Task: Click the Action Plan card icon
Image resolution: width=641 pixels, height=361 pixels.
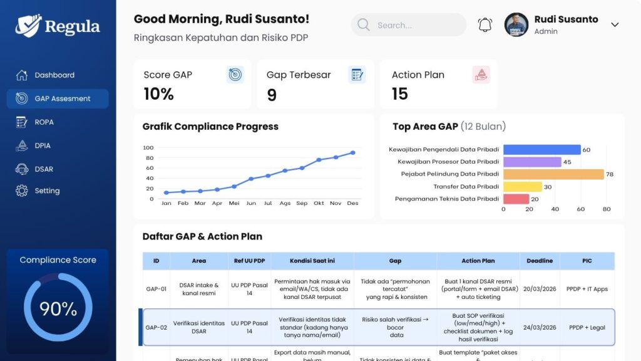Action: tap(481, 75)
